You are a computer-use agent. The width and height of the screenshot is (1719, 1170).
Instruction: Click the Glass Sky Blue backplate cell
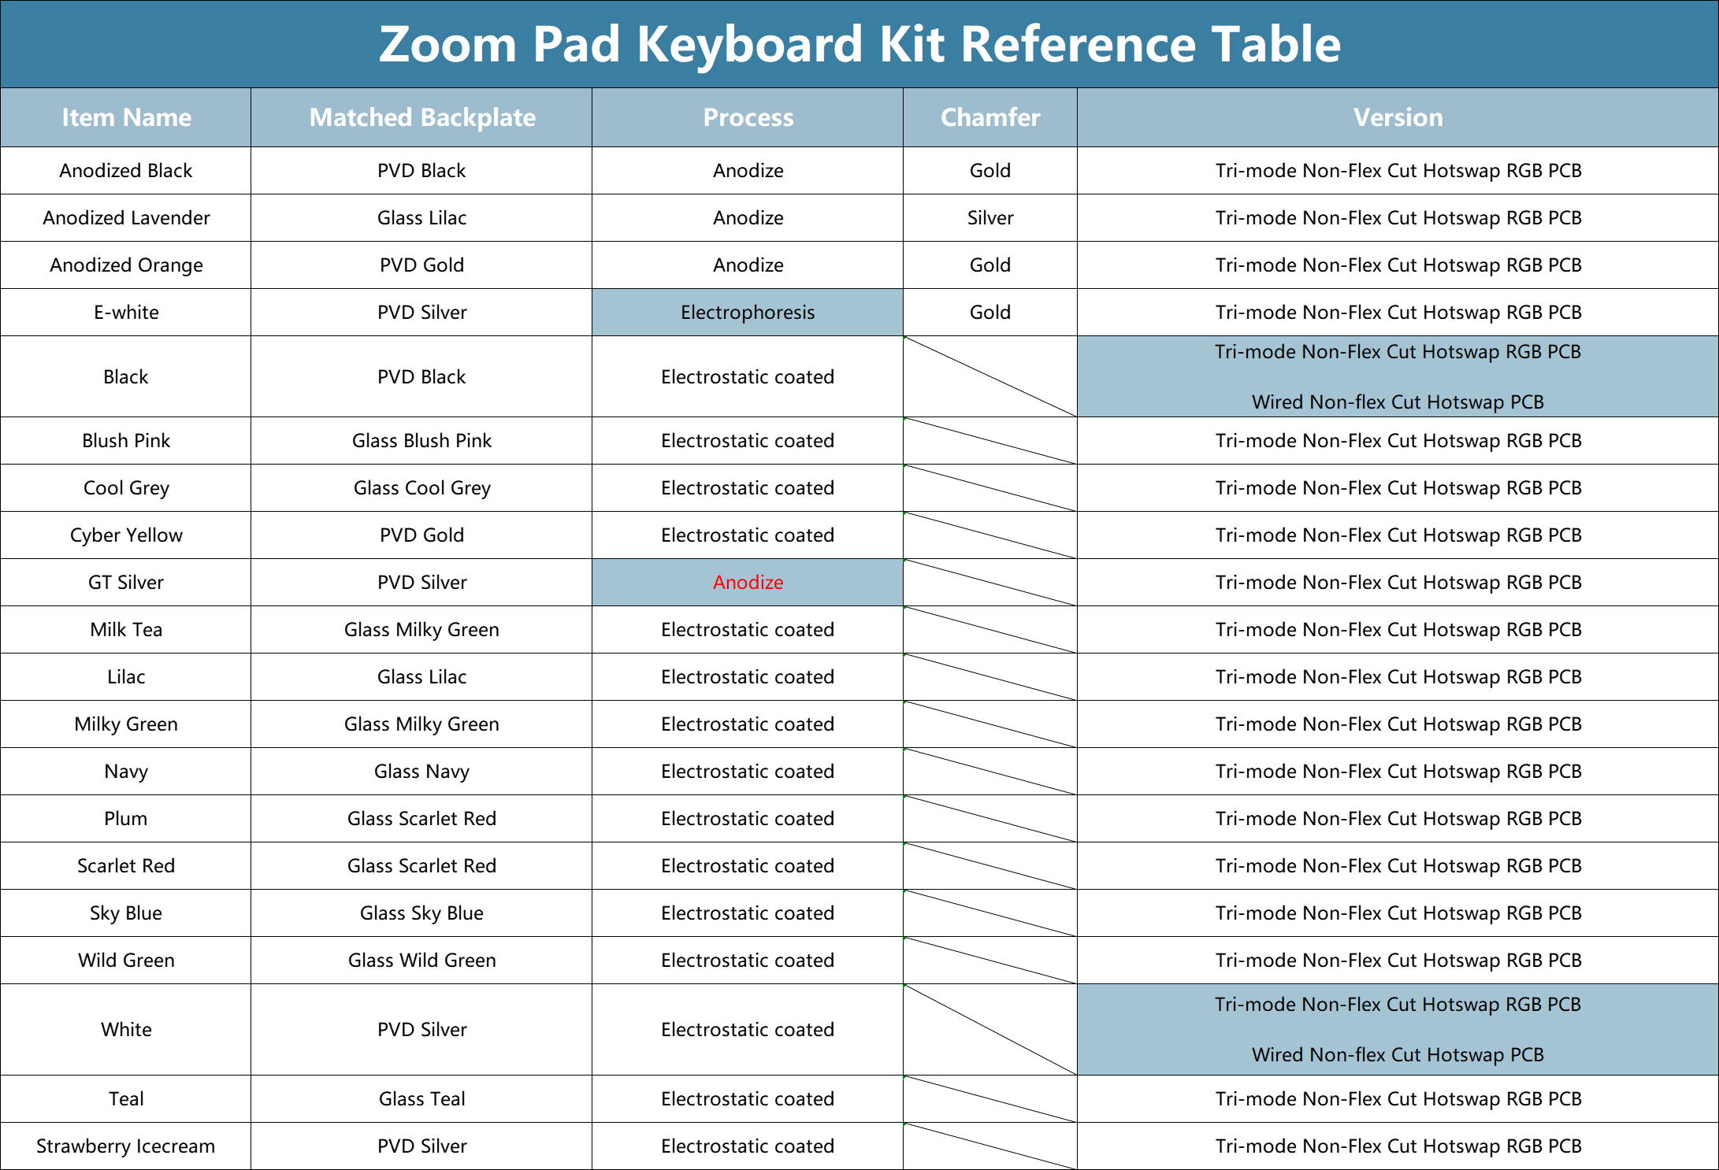point(421,913)
